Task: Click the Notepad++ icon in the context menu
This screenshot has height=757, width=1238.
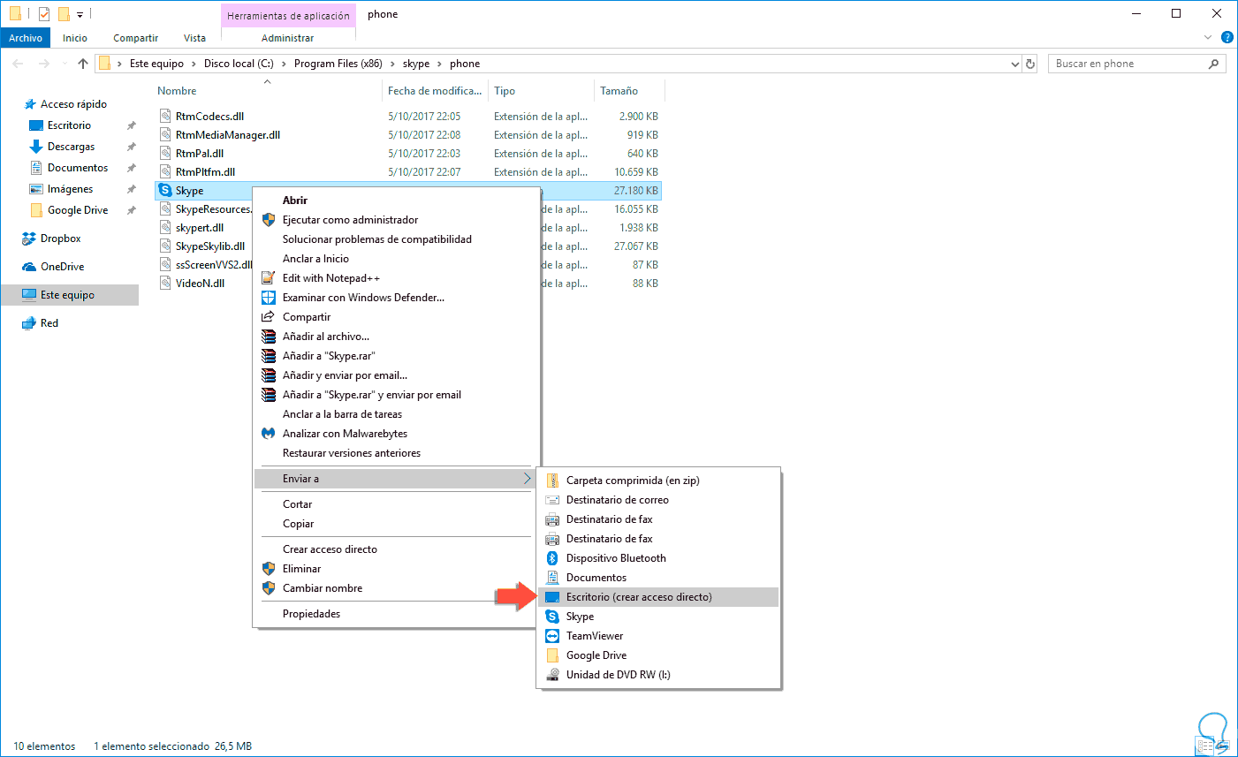Action: coord(269,278)
